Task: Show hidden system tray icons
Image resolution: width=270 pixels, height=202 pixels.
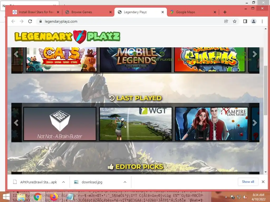Action: 226,197
